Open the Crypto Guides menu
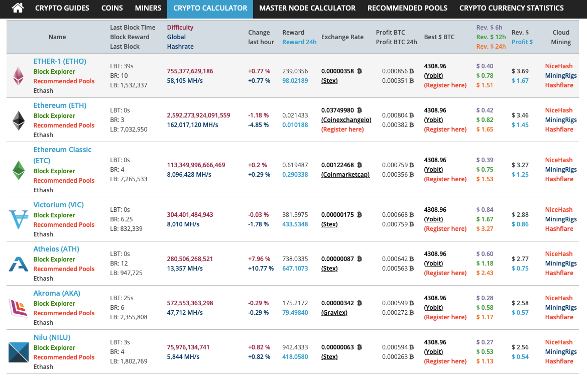587x377 pixels. click(x=62, y=8)
